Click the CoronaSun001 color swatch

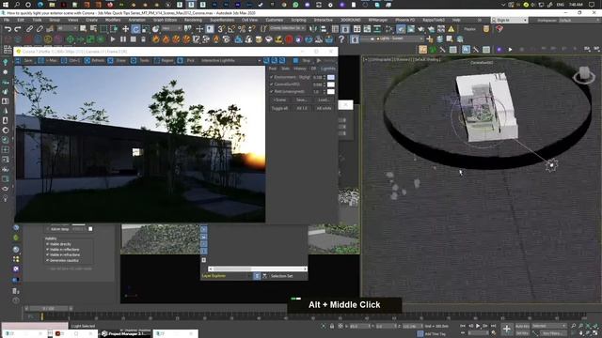click(x=330, y=84)
